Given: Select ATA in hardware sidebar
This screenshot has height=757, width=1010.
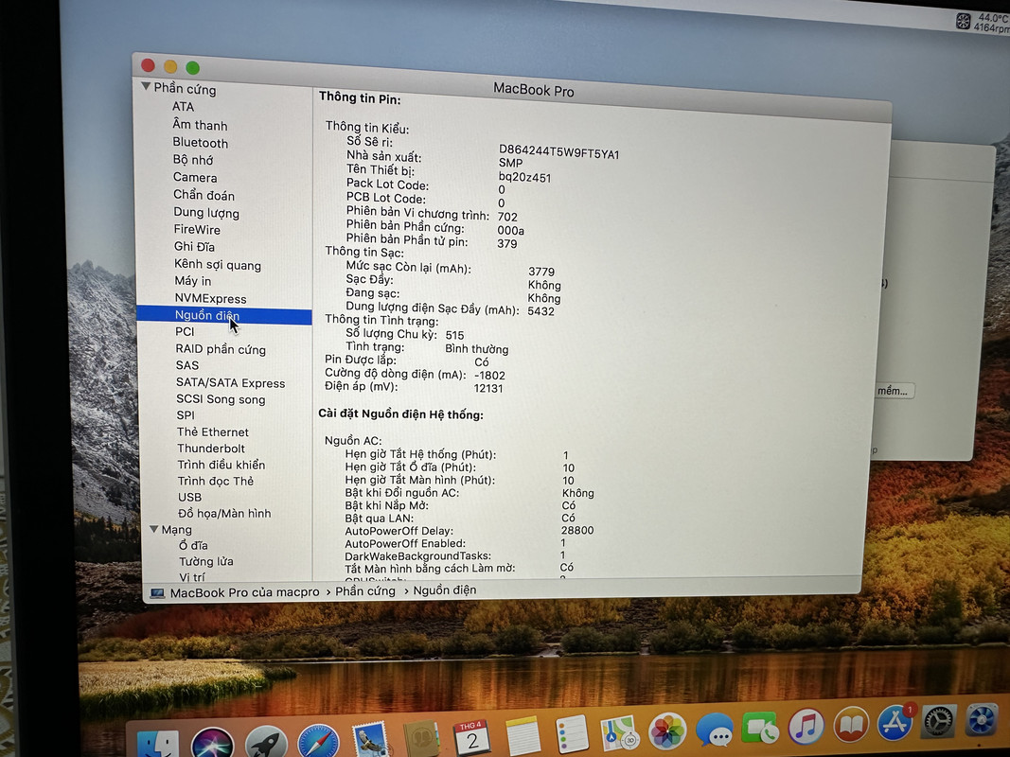Looking at the screenshot, I should tap(183, 106).
